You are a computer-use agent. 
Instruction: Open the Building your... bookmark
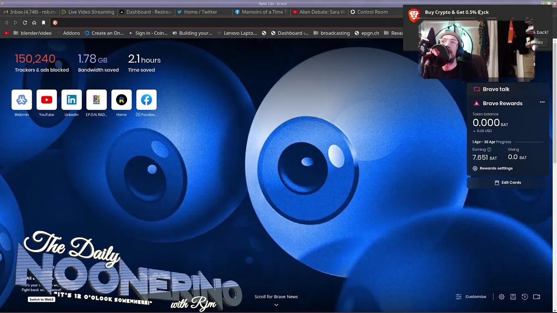point(192,33)
